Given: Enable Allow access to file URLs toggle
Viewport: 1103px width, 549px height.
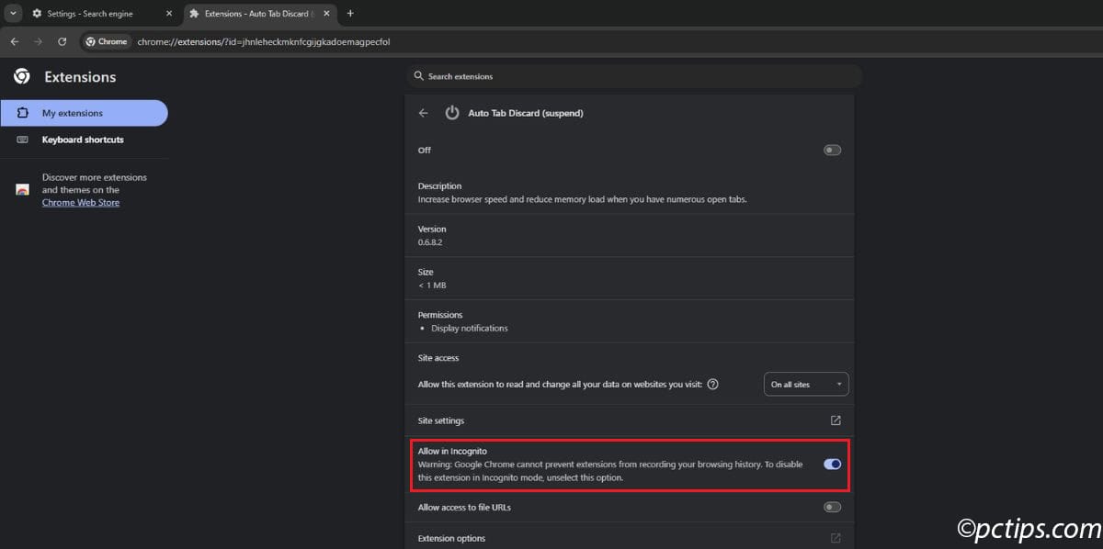Looking at the screenshot, I should [832, 507].
